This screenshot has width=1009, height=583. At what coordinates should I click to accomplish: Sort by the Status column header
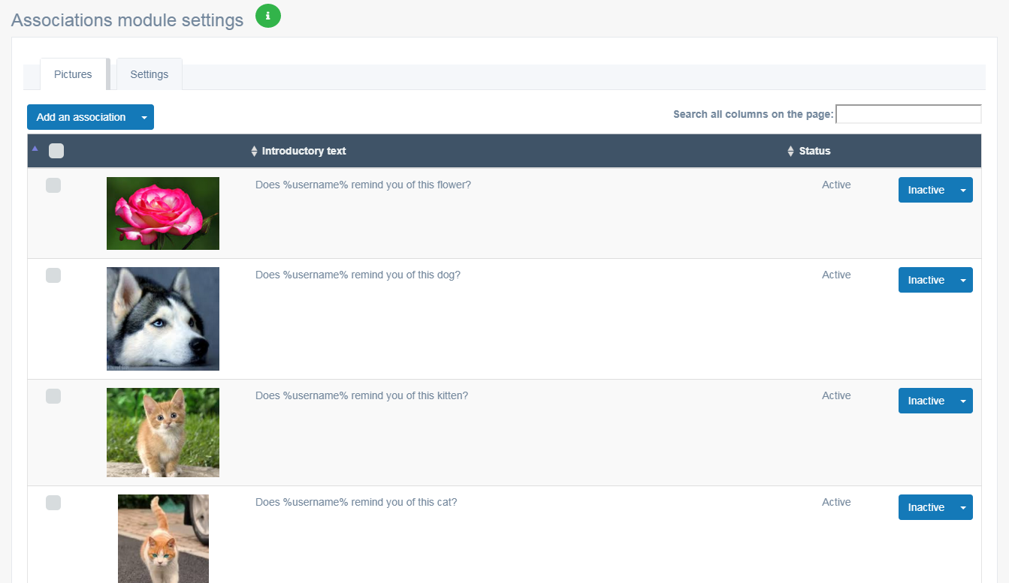pyautogui.click(x=814, y=151)
